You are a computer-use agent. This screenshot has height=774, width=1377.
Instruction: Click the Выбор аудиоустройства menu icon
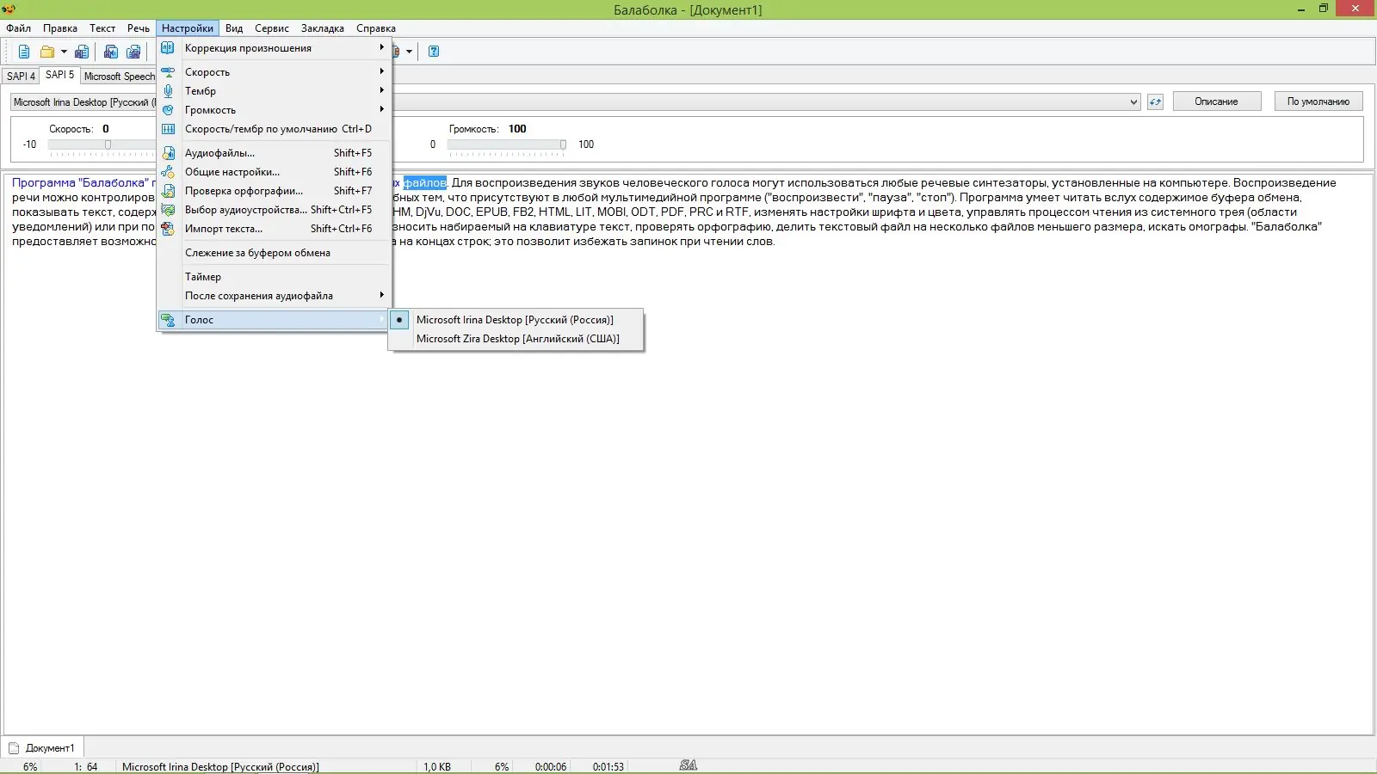[168, 210]
